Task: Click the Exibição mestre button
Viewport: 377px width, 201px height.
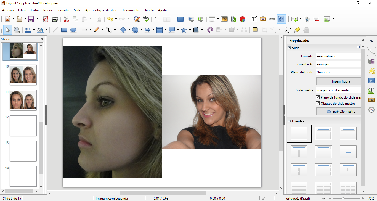Action: [339, 112]
